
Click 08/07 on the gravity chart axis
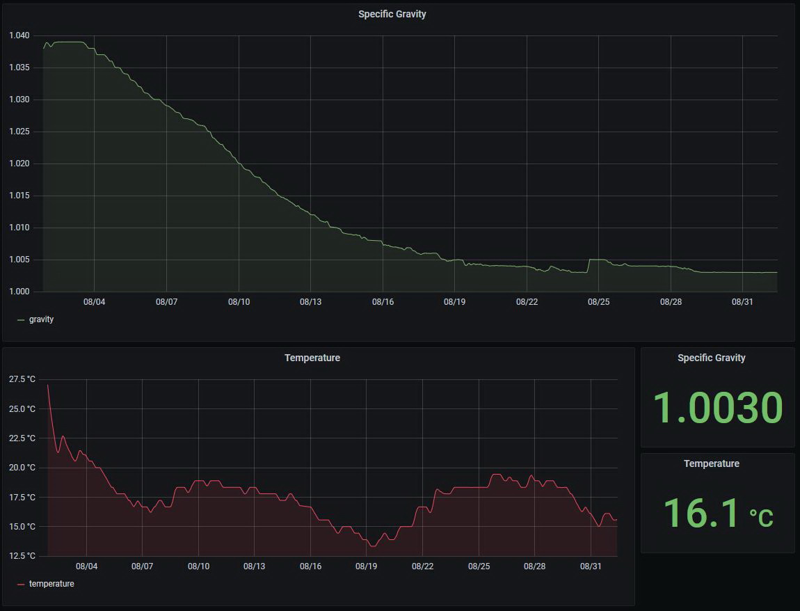pyautogui.click(x=166, y=301)
